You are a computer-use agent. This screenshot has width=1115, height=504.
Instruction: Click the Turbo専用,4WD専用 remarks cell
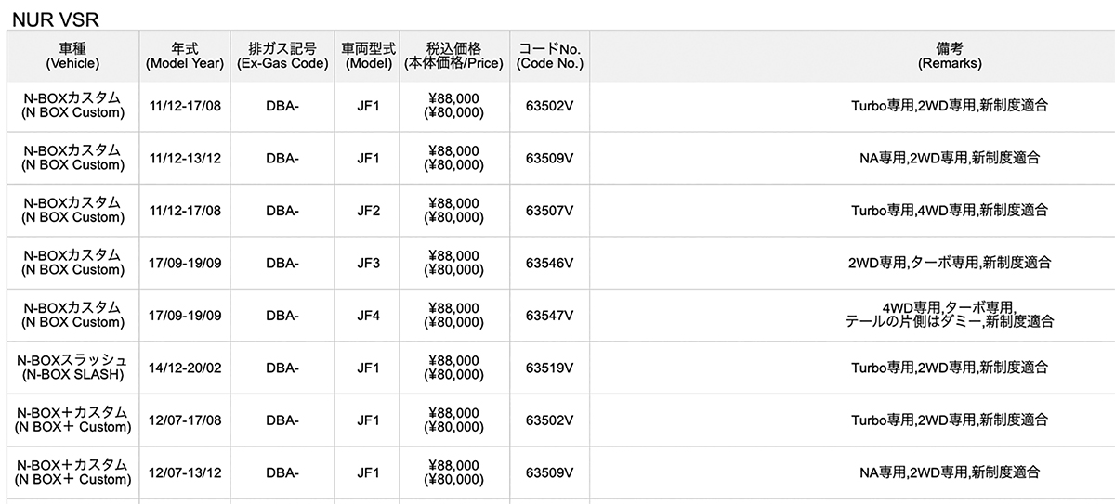[x=950, y=211]
